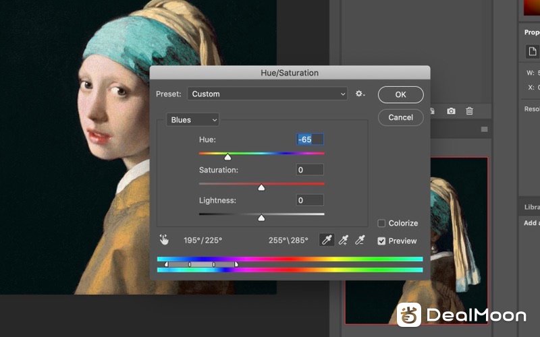
Task: Click the second inner color range marker
Action: 190,264
